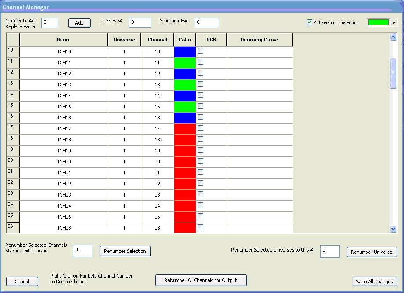Click the vertical scrollbar thumb
Screen dimensions: 404x293
click(x=393, y=73)
